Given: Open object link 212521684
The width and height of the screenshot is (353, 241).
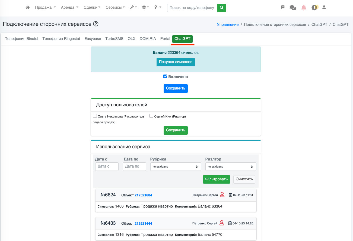Looking at the screenshot, I should (x=143, y=195).
